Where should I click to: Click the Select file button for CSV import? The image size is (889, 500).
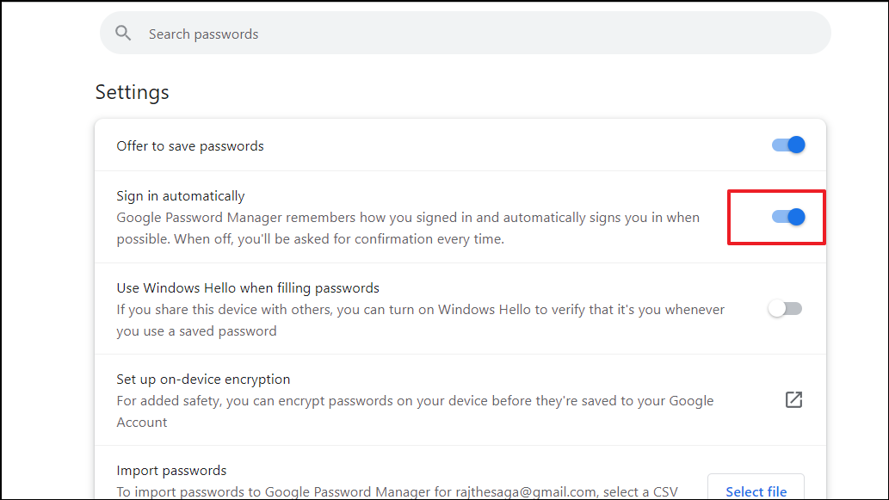click(756, 489)
